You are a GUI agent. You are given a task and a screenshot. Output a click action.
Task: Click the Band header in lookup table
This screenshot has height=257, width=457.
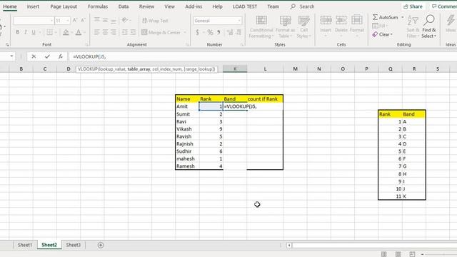[x=414, y=114]
